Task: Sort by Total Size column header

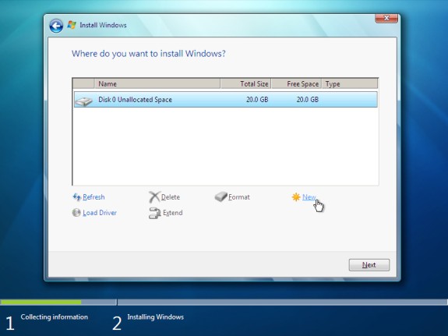Action: click(x=245, y=83)
